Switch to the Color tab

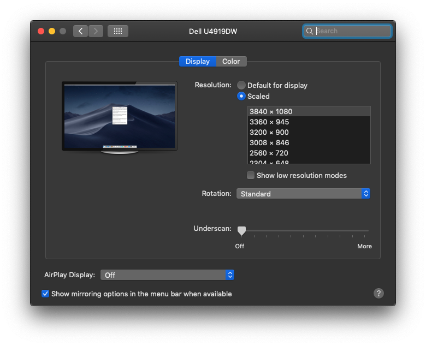coord(231,62)
